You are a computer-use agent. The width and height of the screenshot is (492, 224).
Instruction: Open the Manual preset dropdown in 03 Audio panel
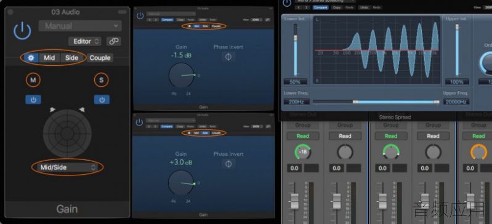pyautogui.click(x=80, y=26)
